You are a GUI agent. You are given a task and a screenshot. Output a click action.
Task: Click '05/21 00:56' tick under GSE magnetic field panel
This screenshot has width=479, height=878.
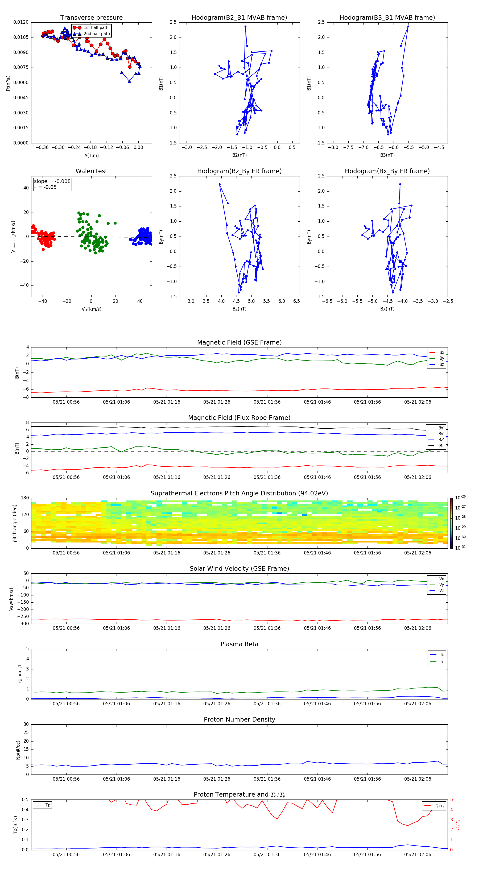pyautogui.click(x=66, y=402)
